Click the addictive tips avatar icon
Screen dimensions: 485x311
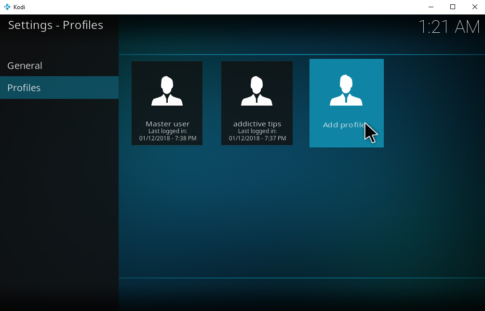pos(257,91)
